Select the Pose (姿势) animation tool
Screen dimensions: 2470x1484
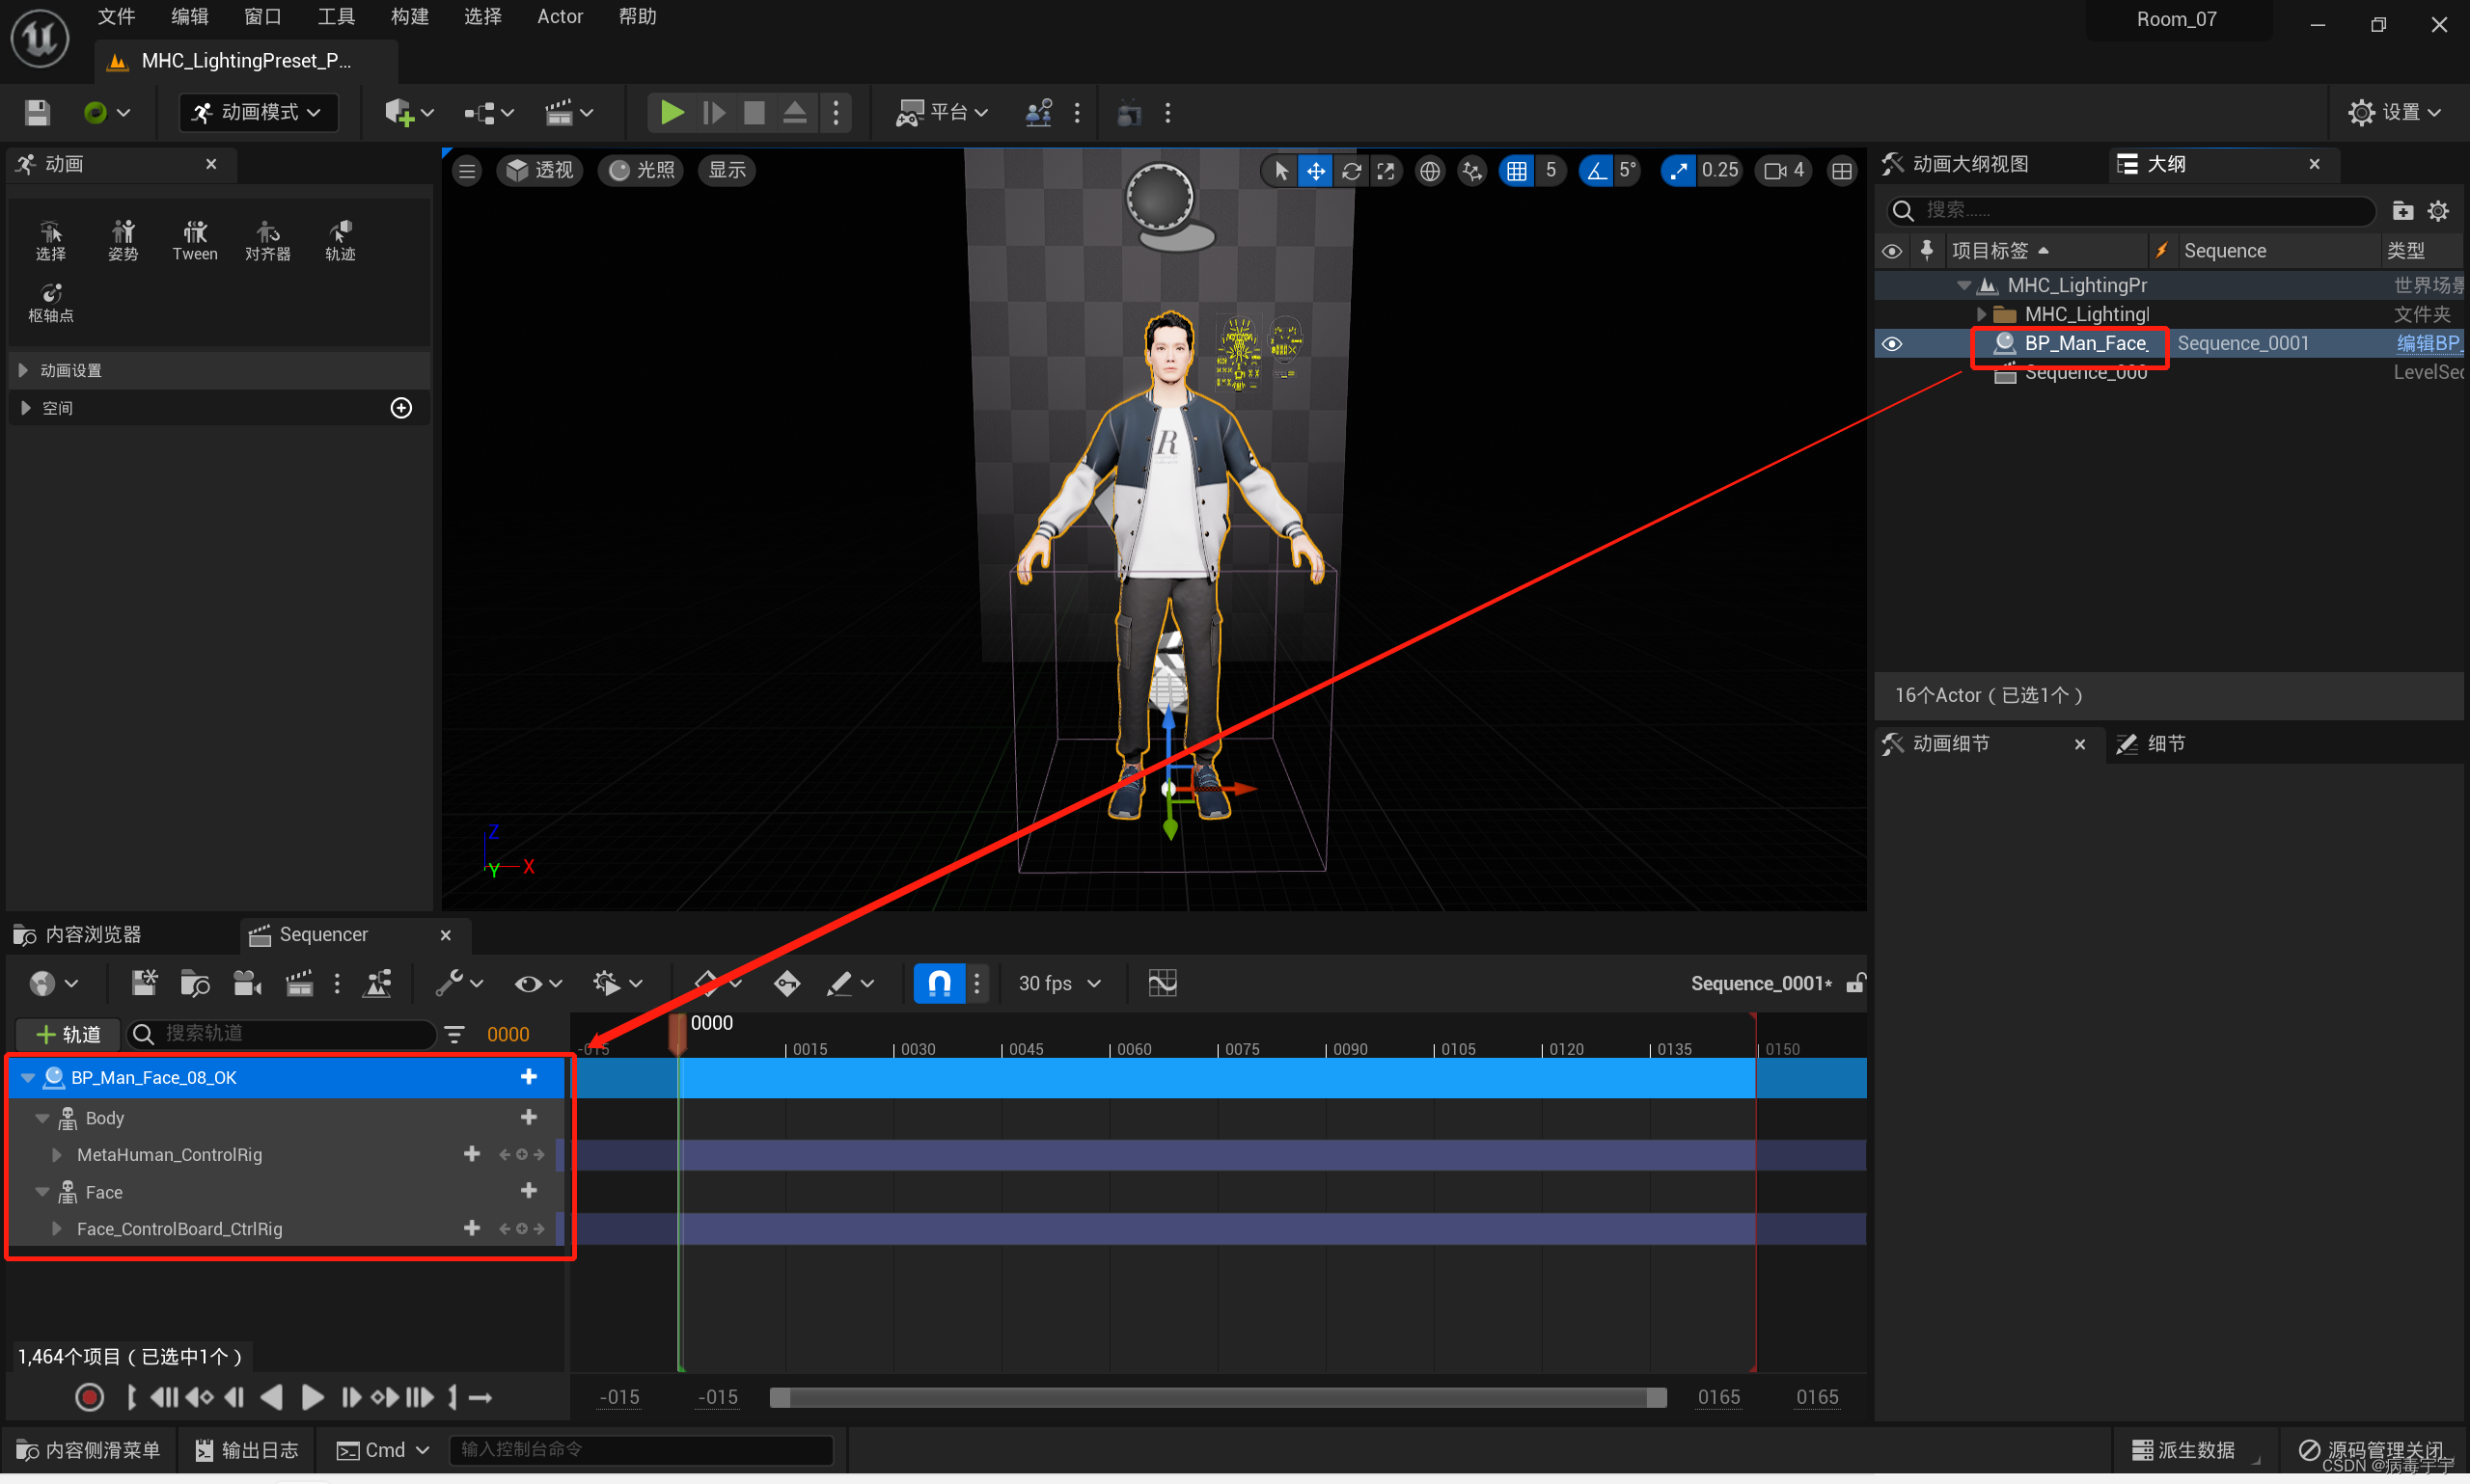[x=123, y=240]
